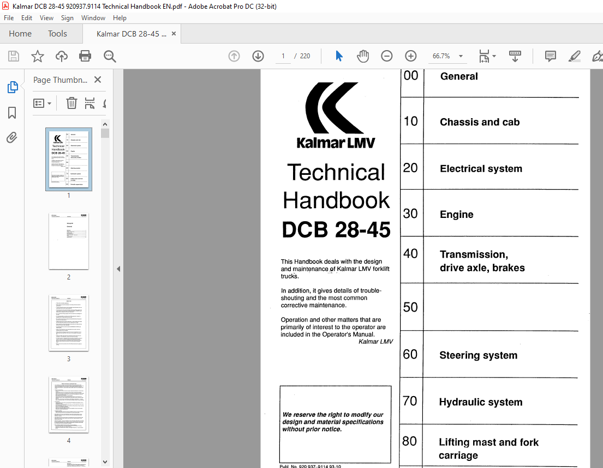603x468 pixels.
Task: Open the Attachments paperclip panel
Action: (12, 137)
